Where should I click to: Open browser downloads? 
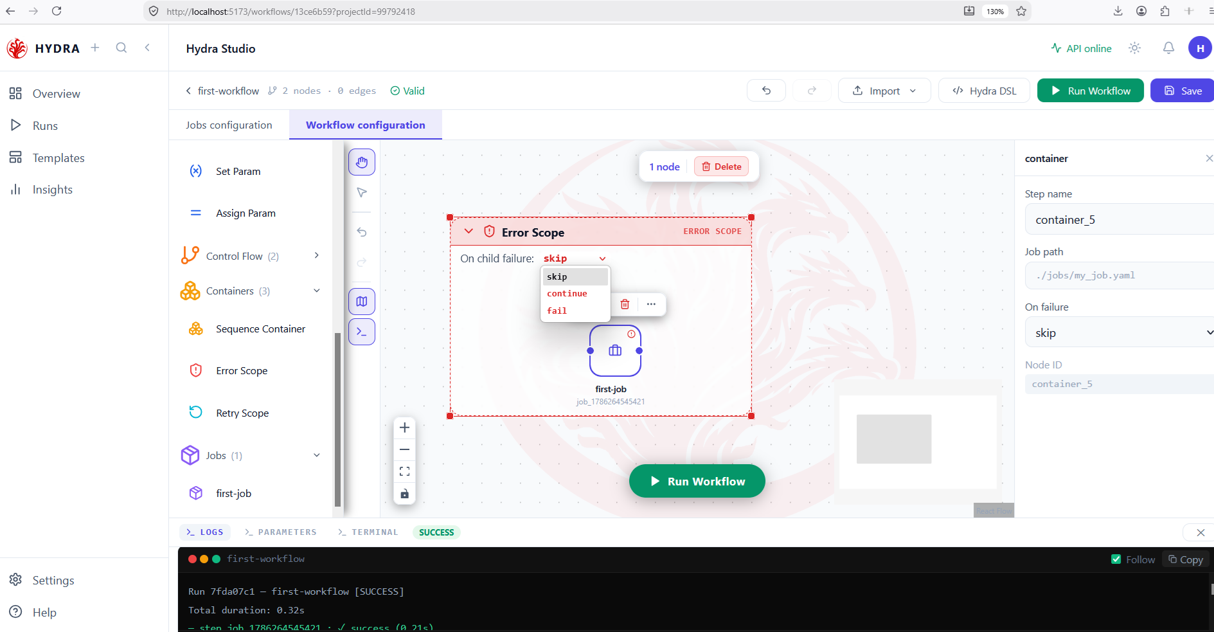pos(1118,11)
